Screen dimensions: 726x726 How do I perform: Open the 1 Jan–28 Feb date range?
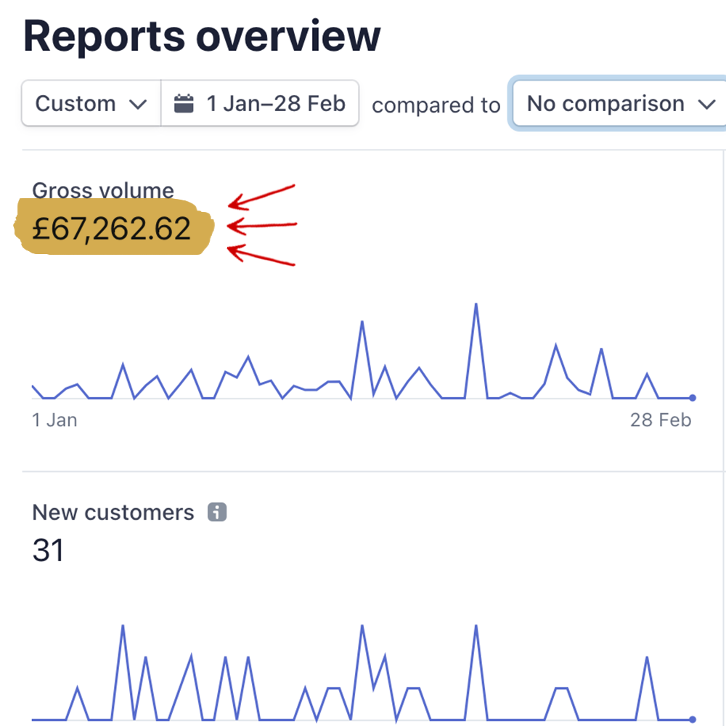point(275,104)
